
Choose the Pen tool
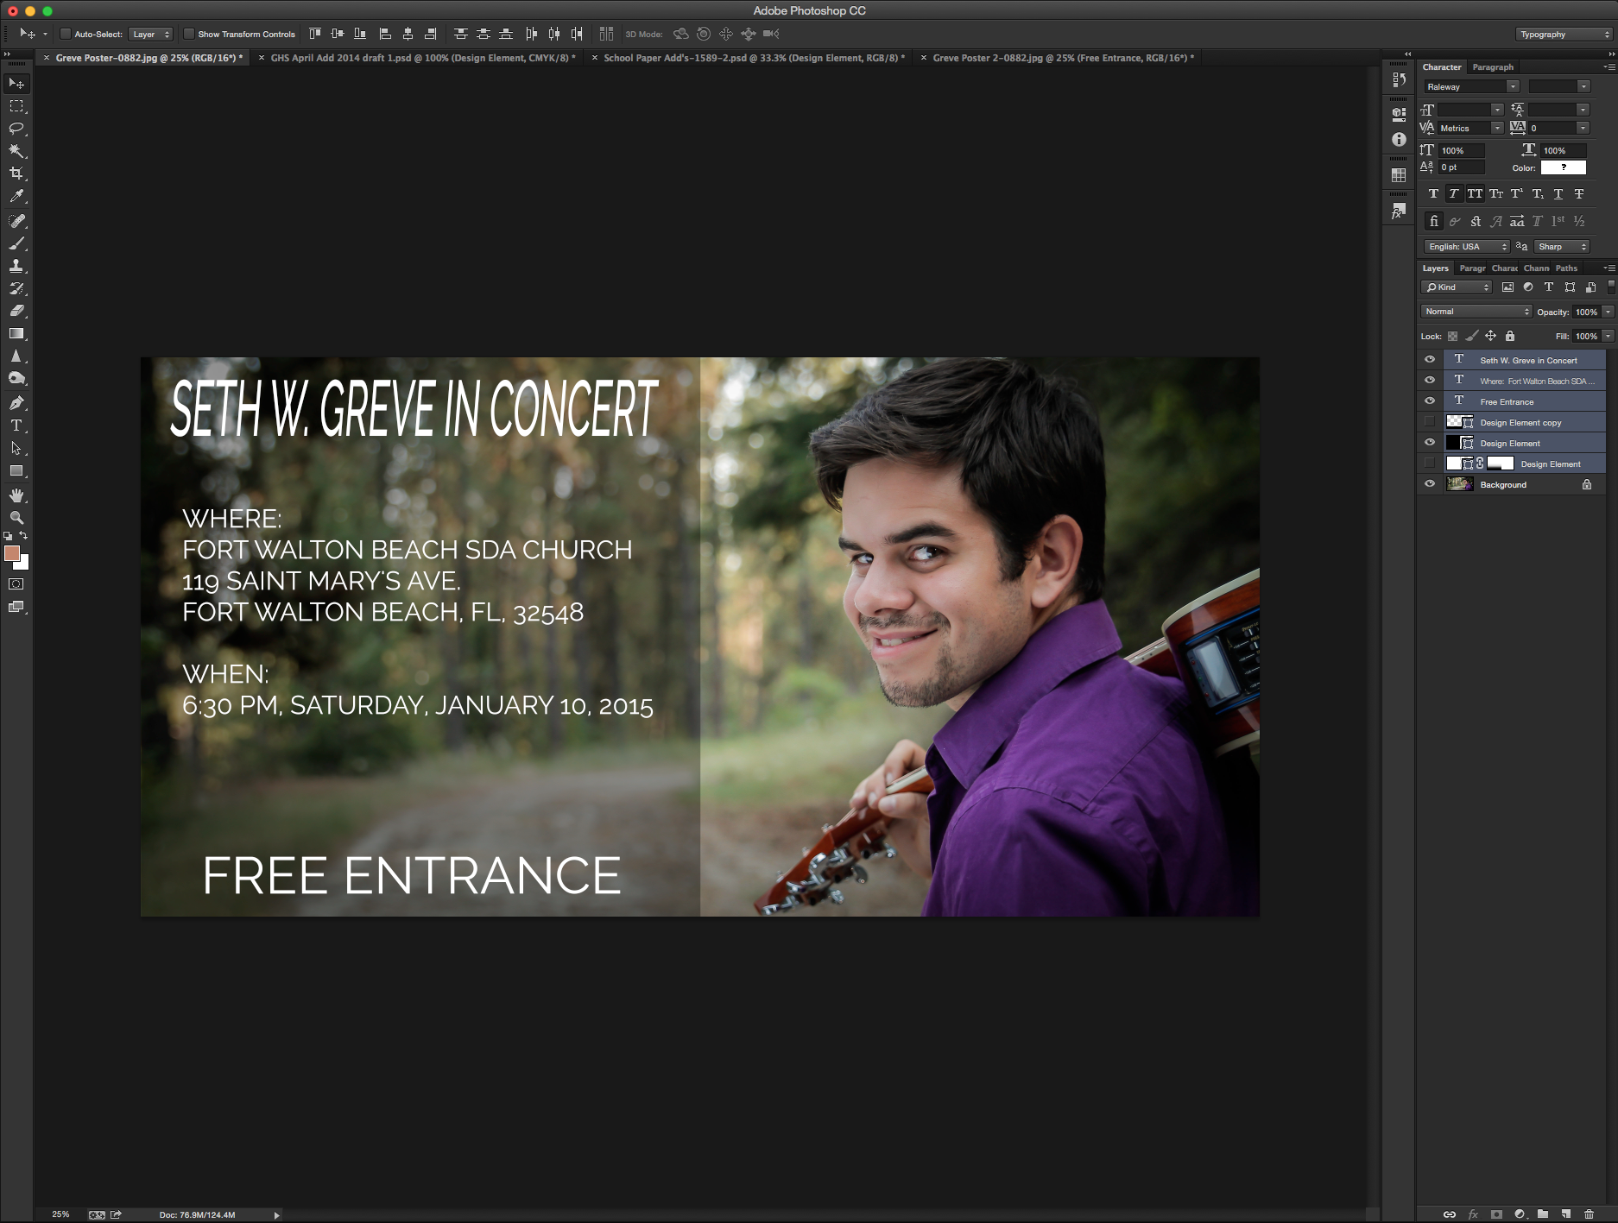pyautogui.click(x=16, y=403)
